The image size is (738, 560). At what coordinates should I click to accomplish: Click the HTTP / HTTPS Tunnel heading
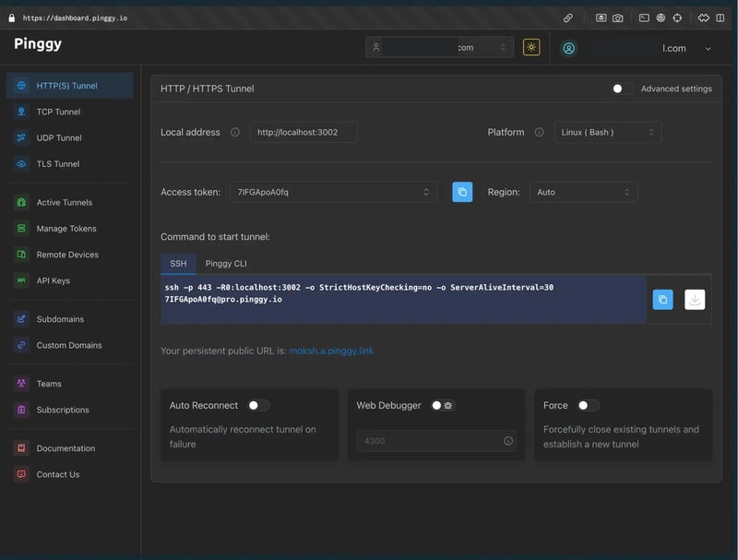coord(207,89)
